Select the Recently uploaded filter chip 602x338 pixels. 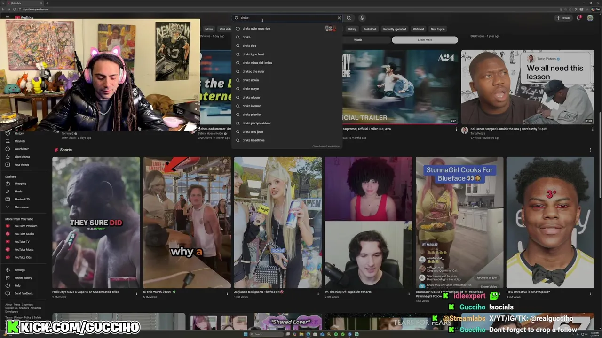[x=395, y=29]
